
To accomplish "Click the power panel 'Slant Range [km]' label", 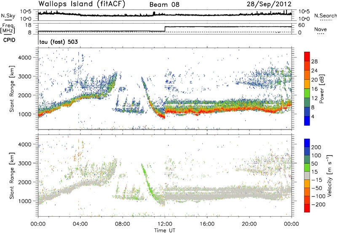I will (x=12, y=89).
